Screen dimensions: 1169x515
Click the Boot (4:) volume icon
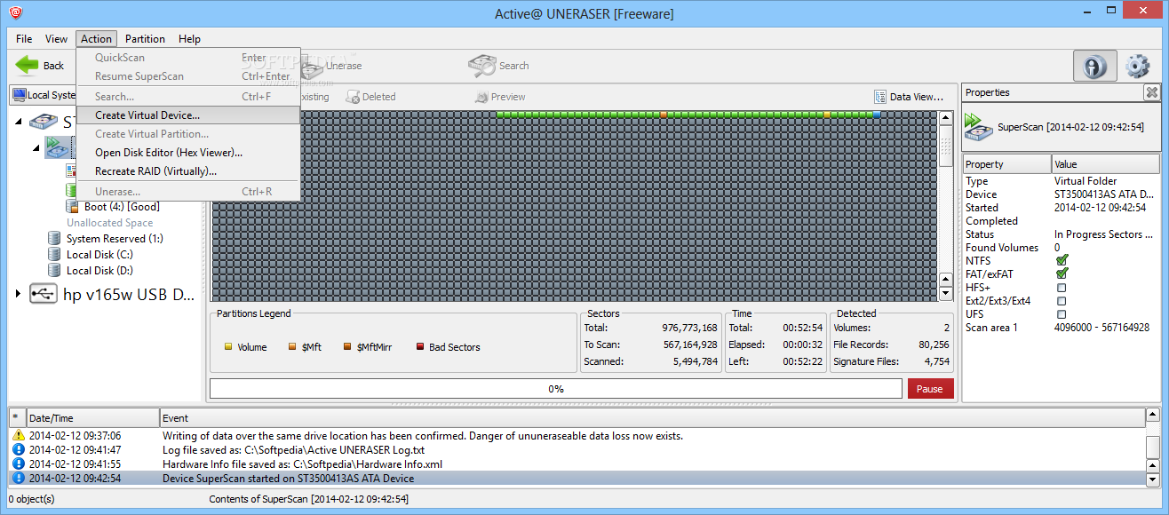pos(73,206)
